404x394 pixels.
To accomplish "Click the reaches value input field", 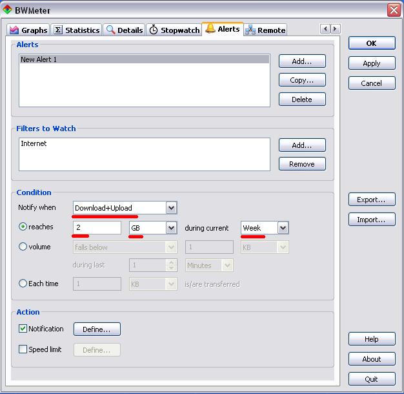I will pos(97,228).
